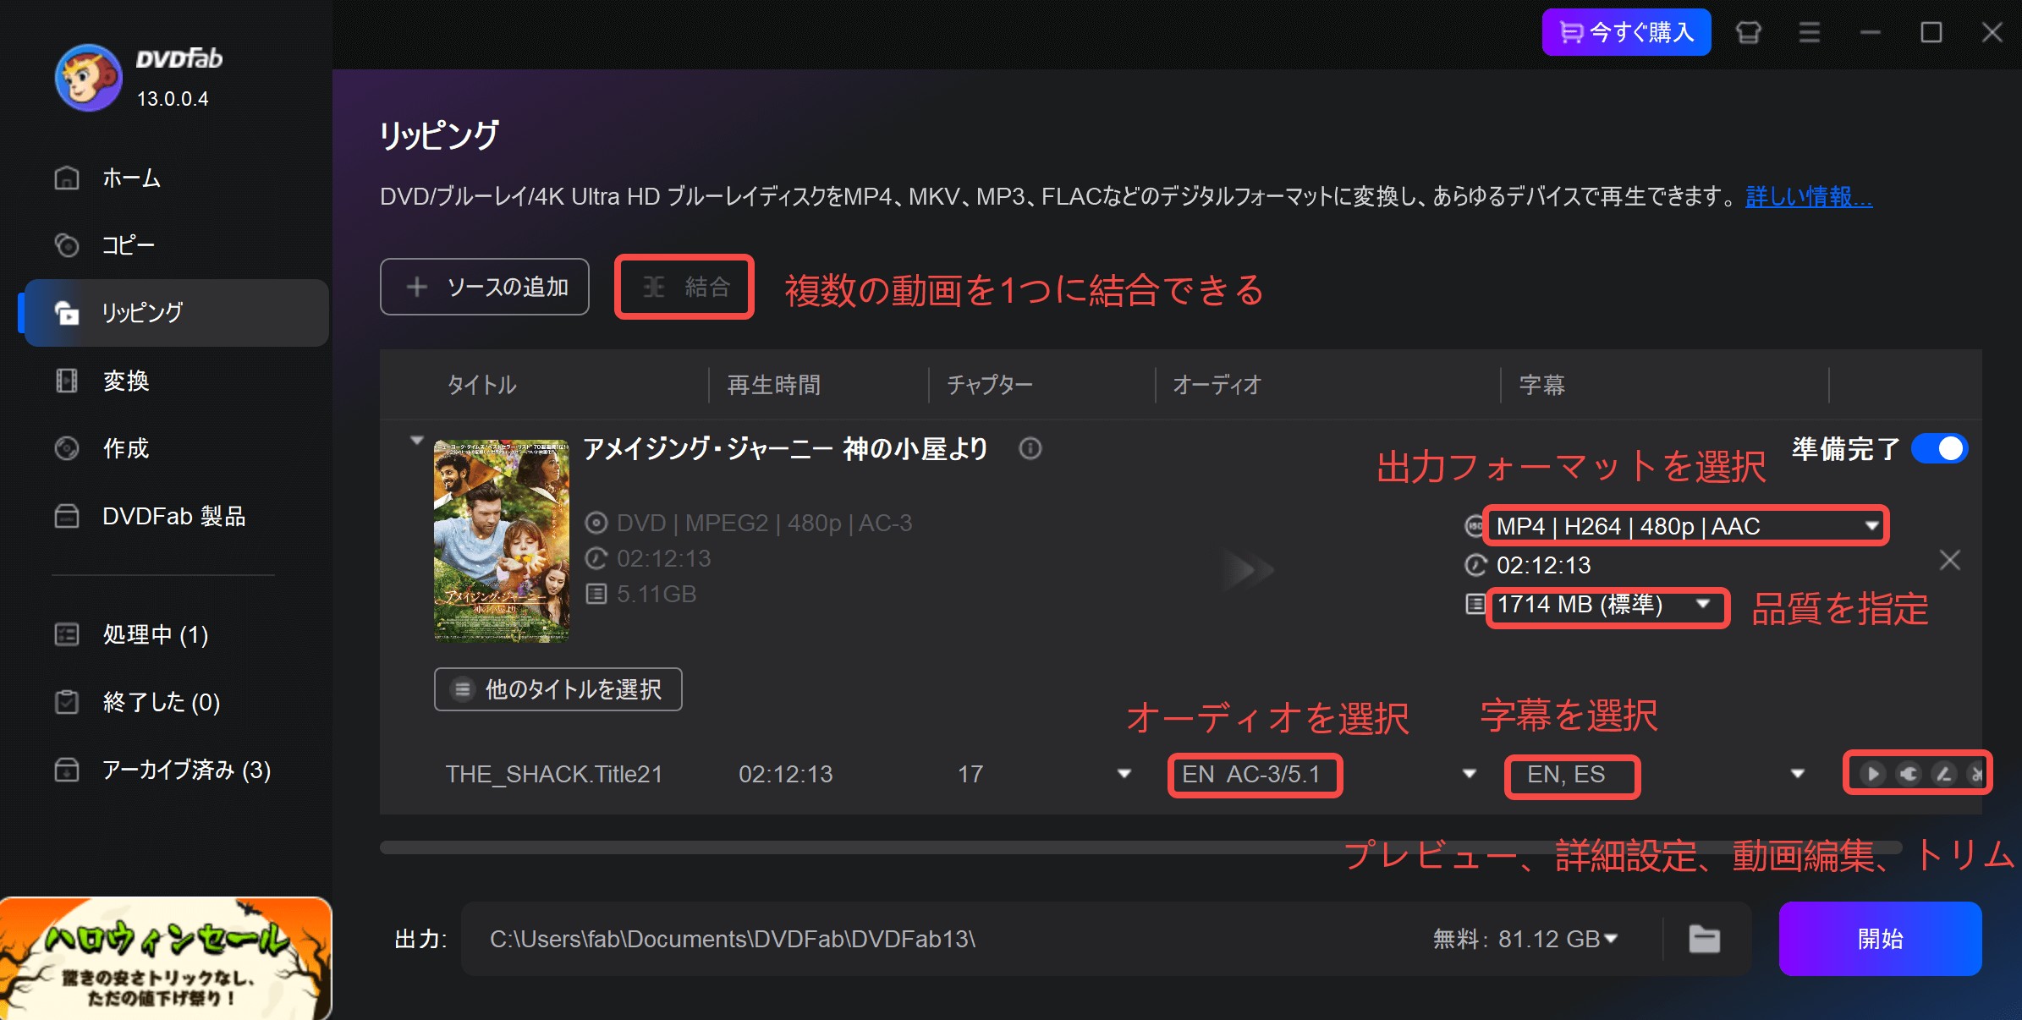Expand the EN, ES subtitle dropdown arrow

1798,773
